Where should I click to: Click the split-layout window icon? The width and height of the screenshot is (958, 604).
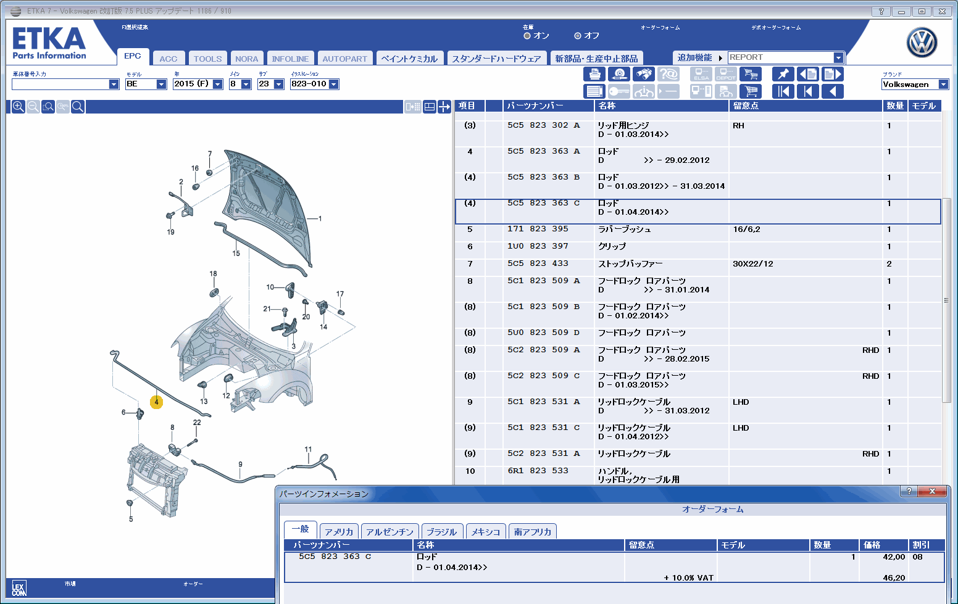[x=430, y=107]
